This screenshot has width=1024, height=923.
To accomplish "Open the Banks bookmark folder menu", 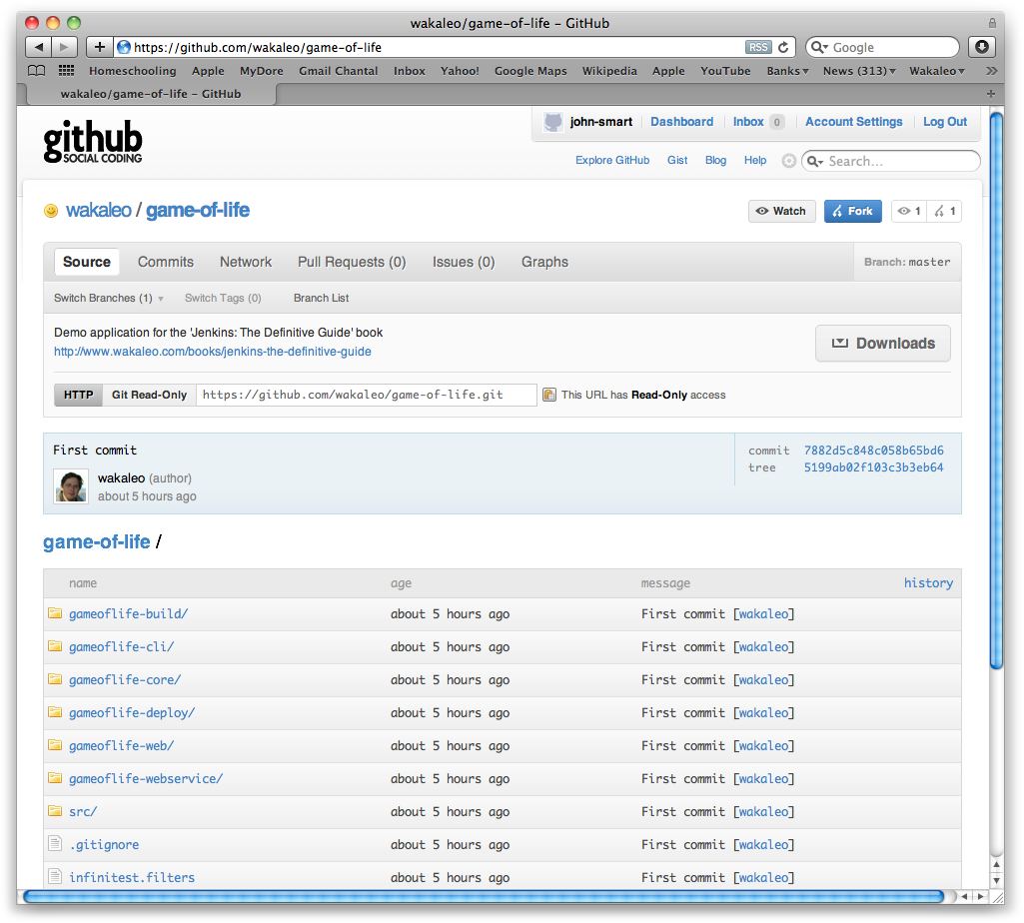I will click(x=787, y=71).
